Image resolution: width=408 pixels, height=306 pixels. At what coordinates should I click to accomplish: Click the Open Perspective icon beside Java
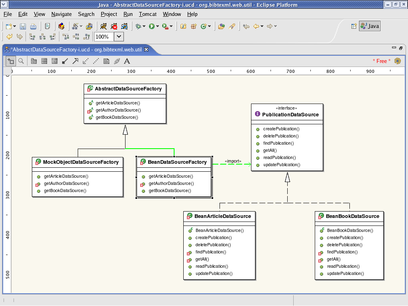pos(354,26)
